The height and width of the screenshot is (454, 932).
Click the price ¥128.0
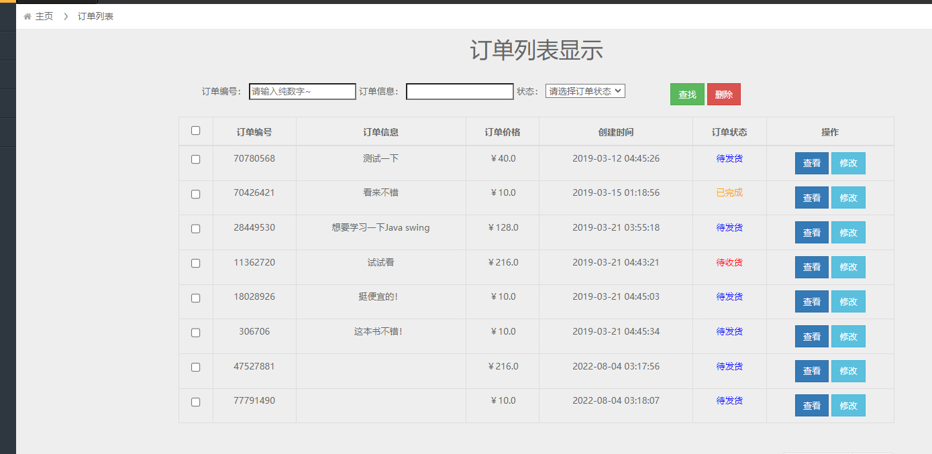[x=503, y=227]
